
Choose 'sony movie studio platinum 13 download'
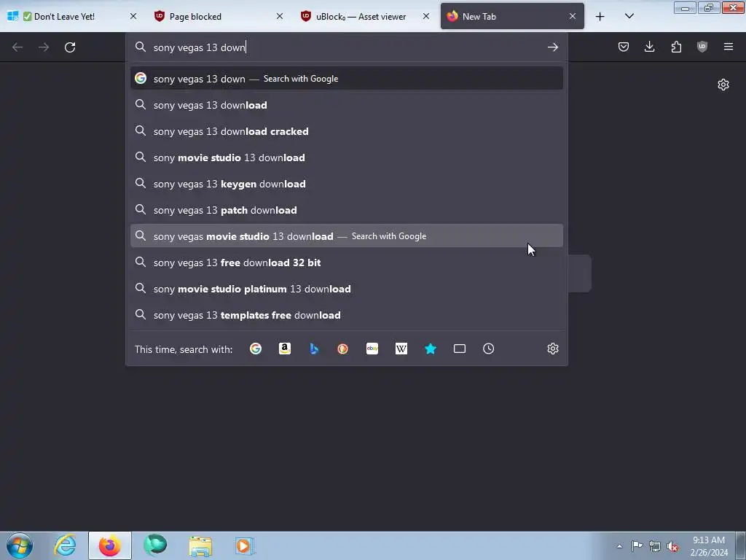pyautogui.click(x=346, y=288)
